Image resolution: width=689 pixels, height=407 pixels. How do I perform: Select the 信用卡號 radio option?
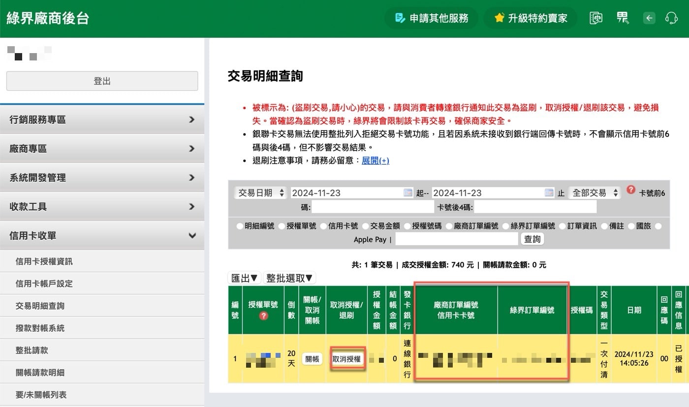coord(323,226)
